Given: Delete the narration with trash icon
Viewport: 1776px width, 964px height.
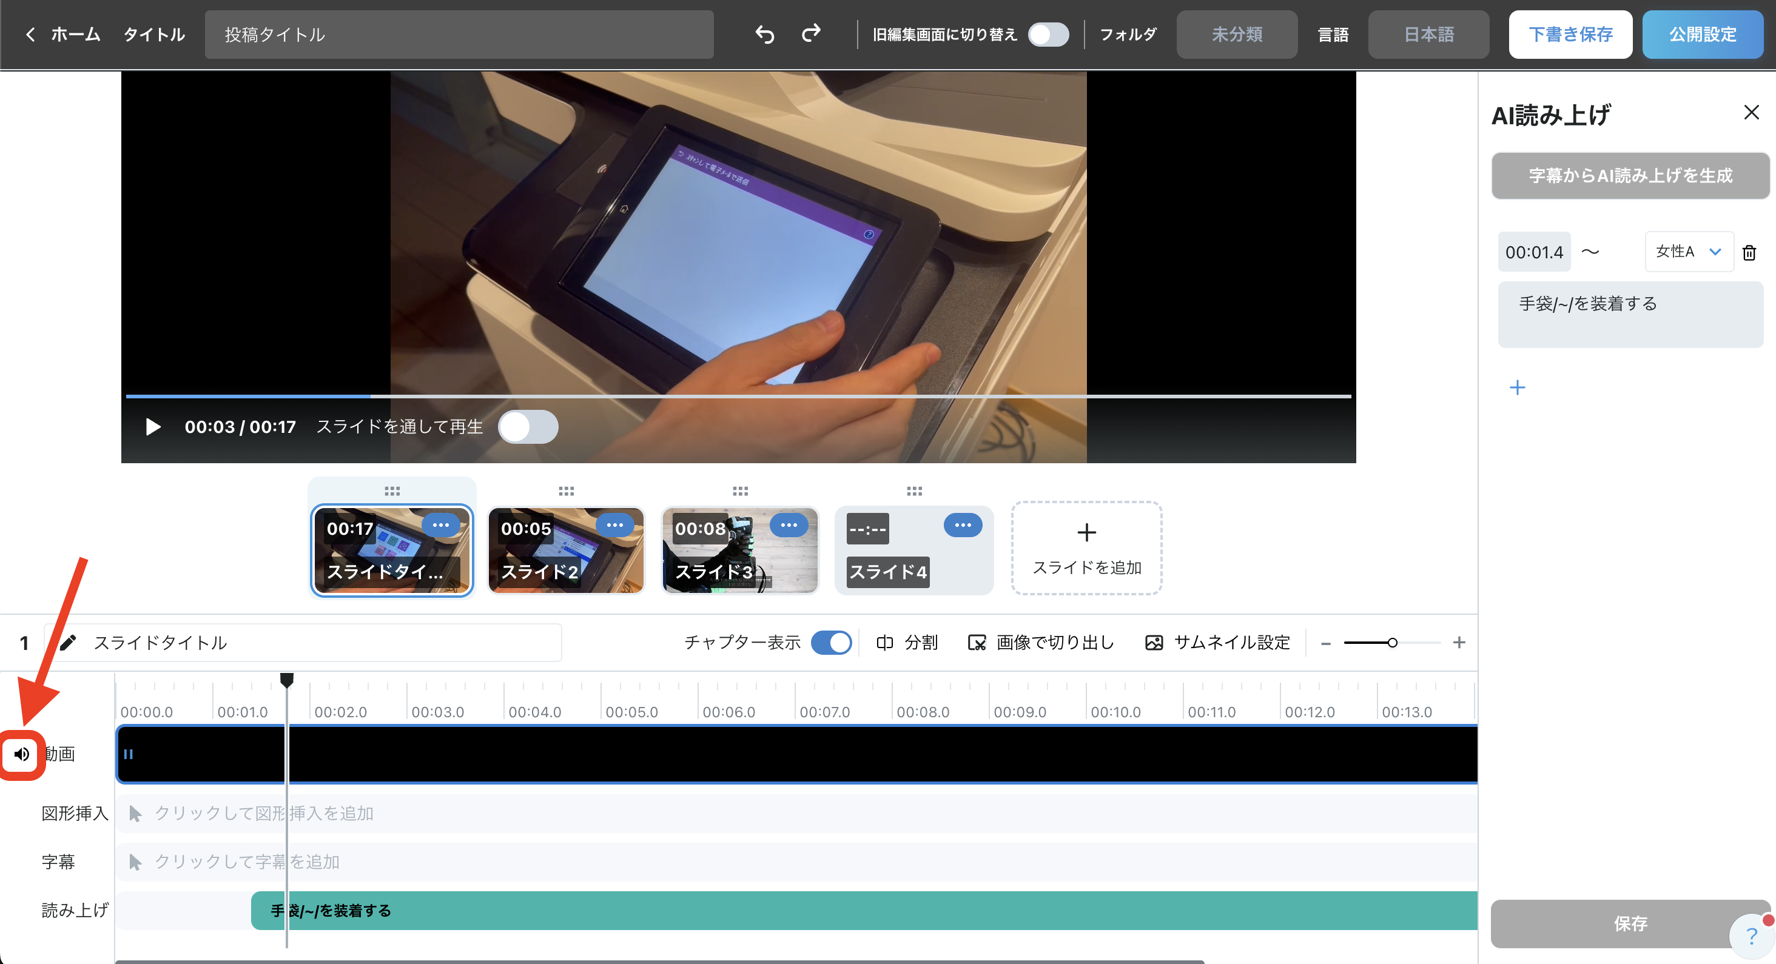Looking at the screenshot, I should coord(1749,253).
